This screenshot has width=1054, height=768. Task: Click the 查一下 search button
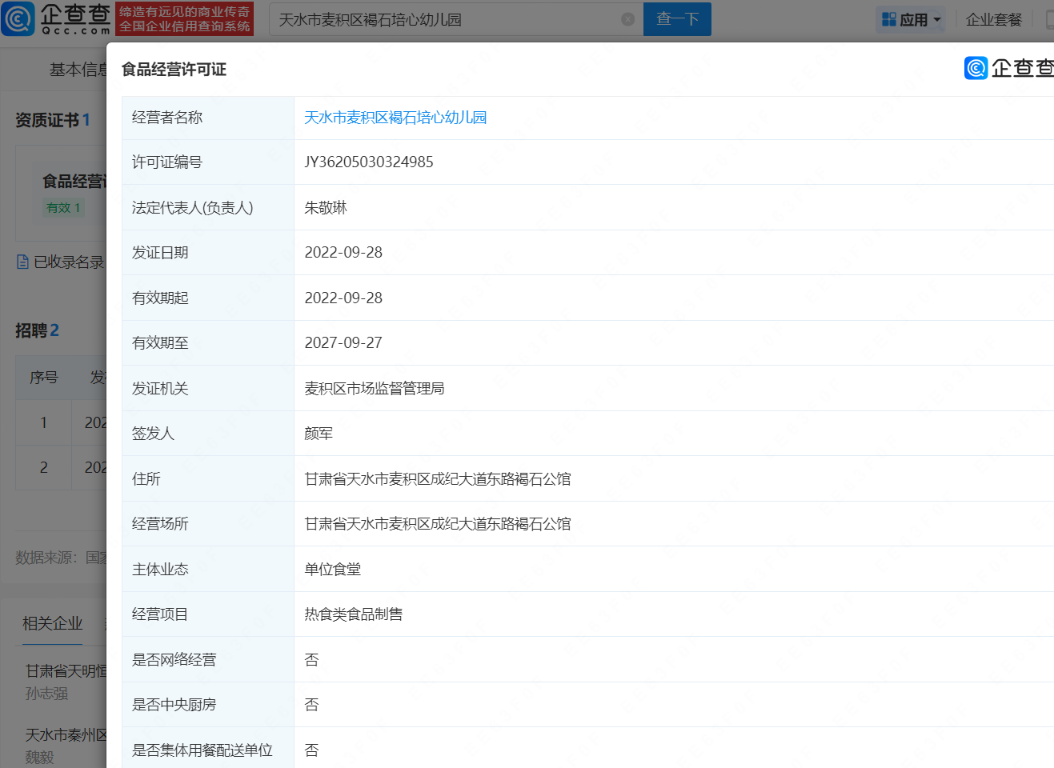pyautogui.click(x=677, y=19)
